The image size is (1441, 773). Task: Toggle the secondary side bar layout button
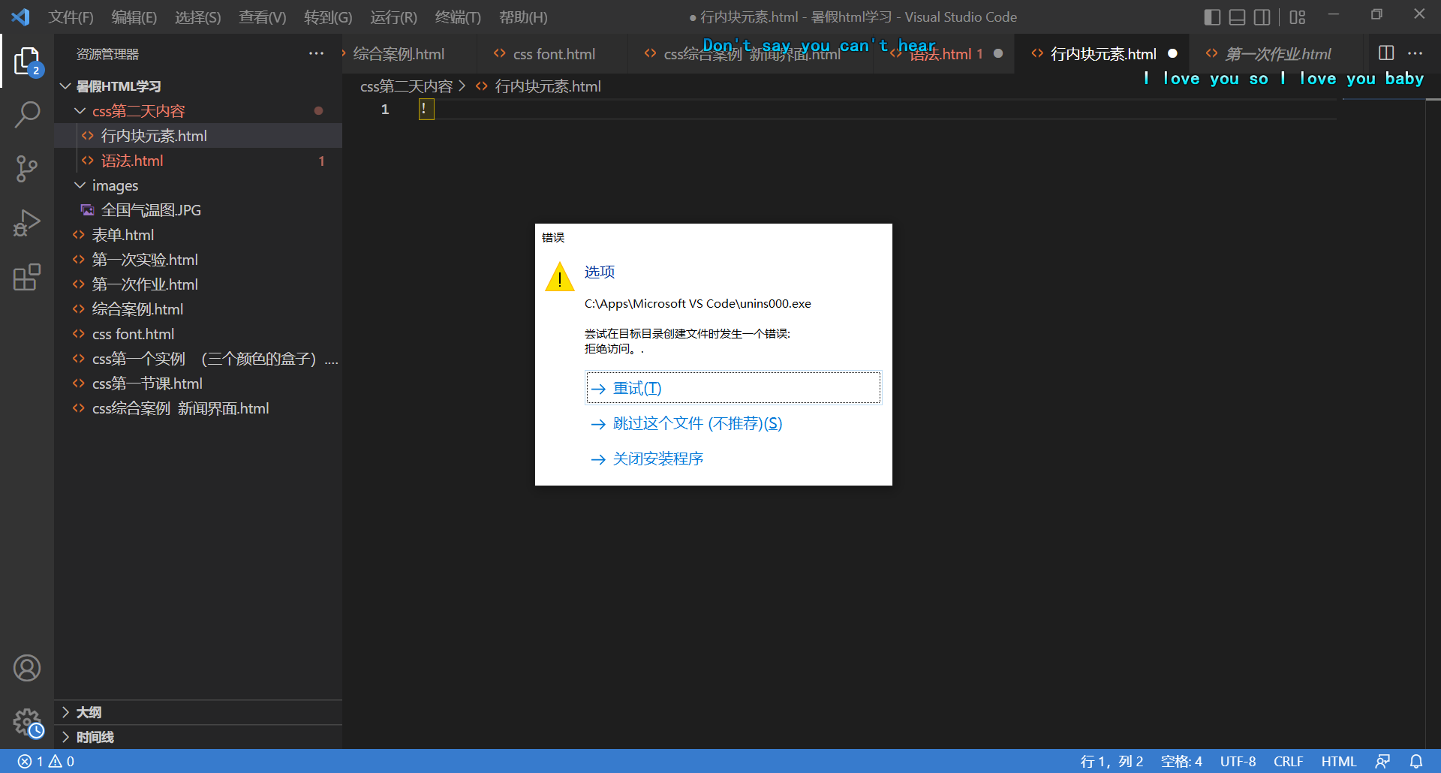coord(1262,17)
